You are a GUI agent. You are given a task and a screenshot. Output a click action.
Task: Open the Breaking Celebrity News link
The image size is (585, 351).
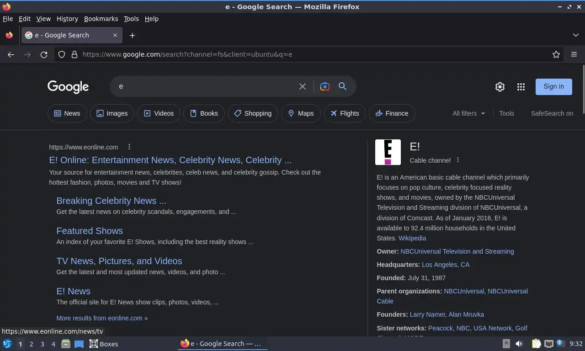coord(111,201)
